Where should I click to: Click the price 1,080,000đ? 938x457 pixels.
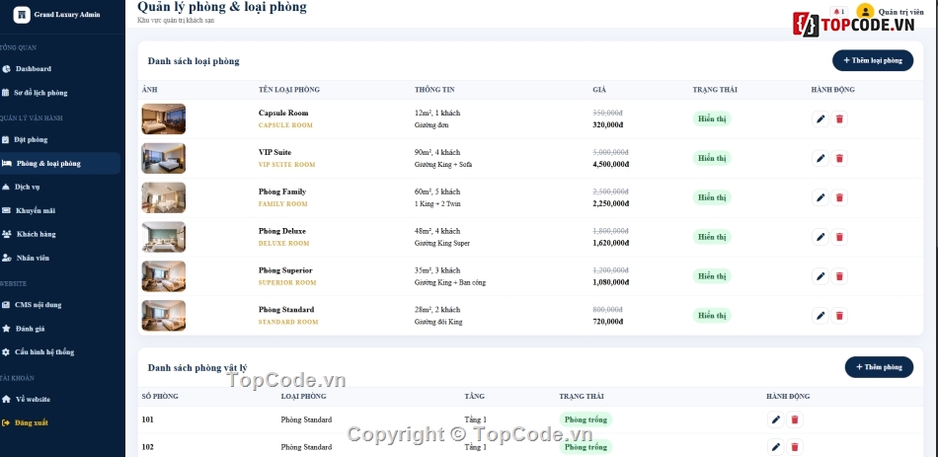[x=611, y=282]
